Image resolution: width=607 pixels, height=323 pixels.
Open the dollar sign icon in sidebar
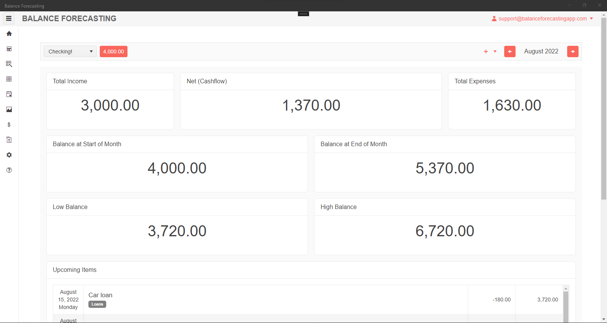9,125
